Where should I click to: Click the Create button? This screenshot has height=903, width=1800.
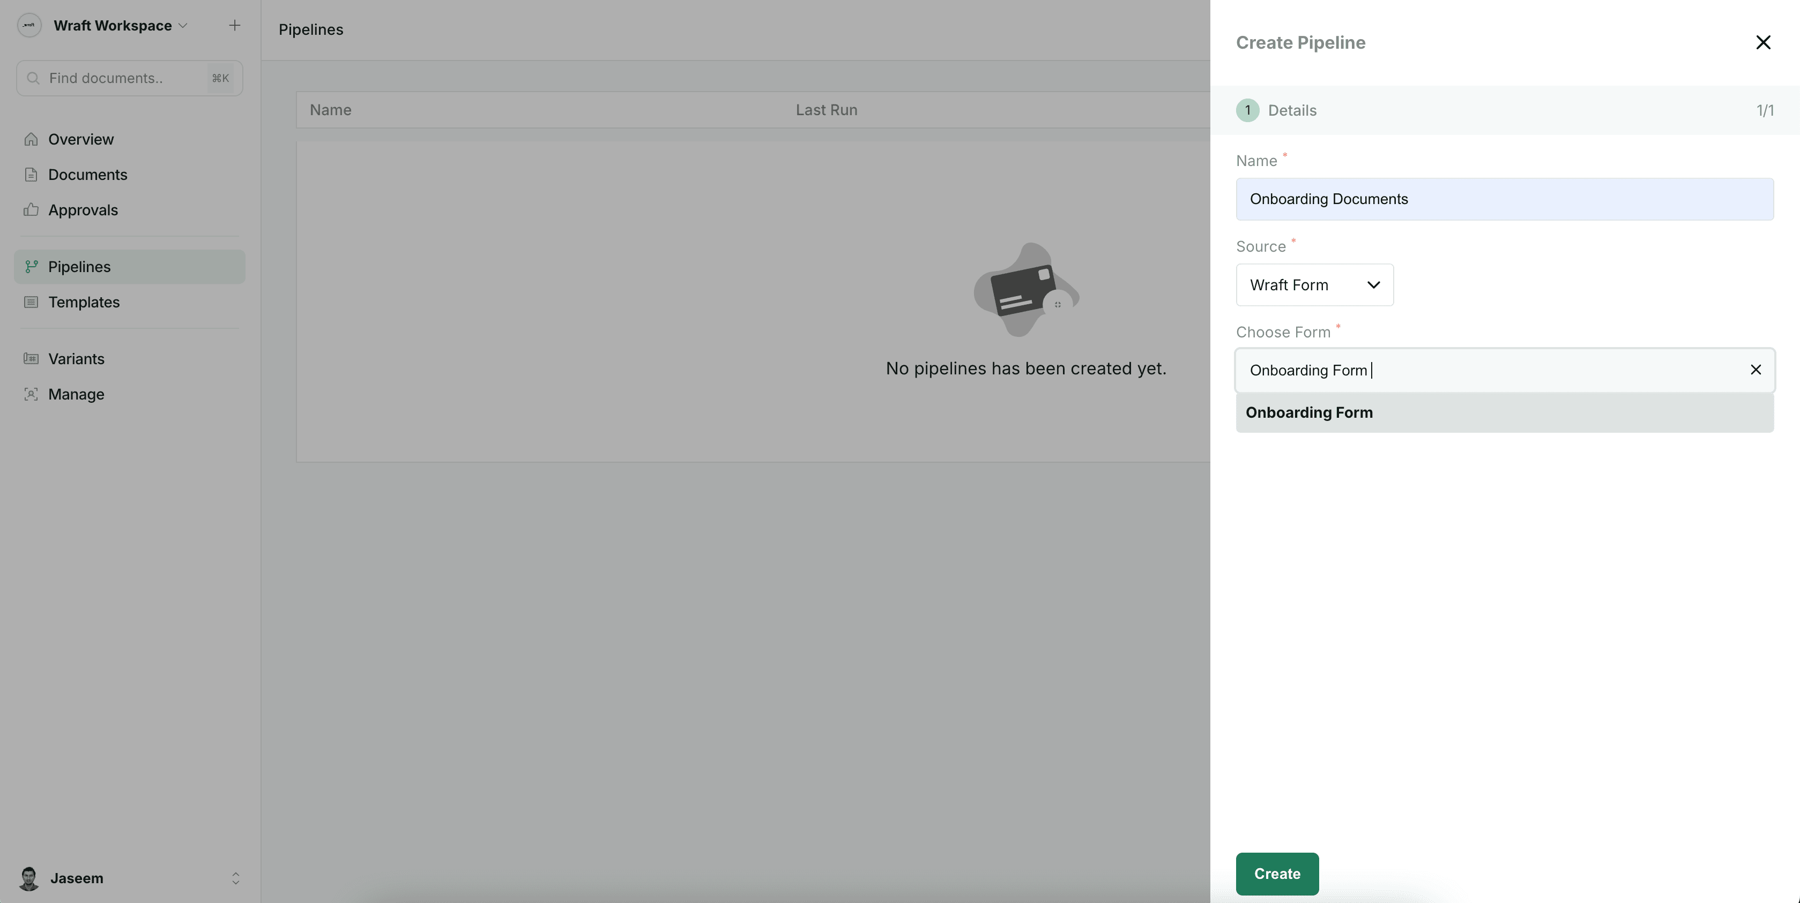tap(1277, 874)
